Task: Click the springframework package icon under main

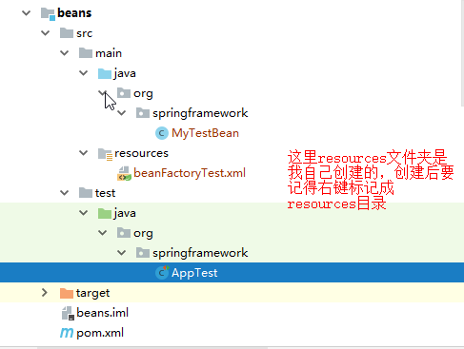Action: (x=143, y=113)
